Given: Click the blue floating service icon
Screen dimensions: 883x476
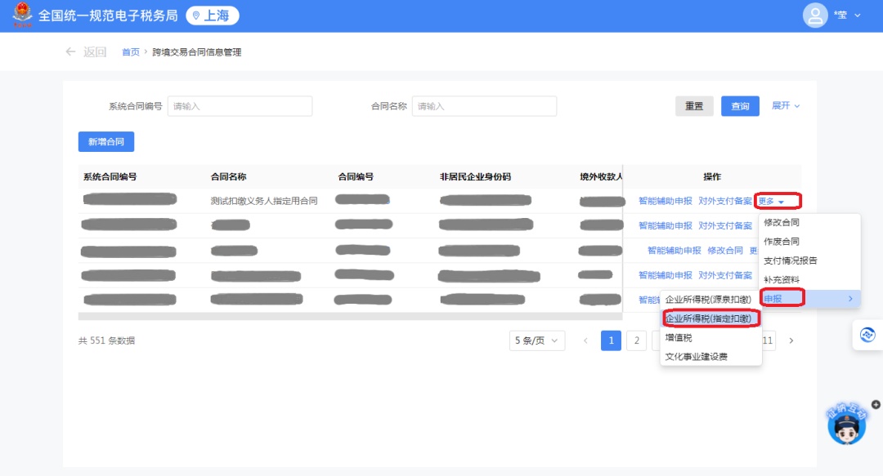Looking at the screenshot, I should pos(867,335).
